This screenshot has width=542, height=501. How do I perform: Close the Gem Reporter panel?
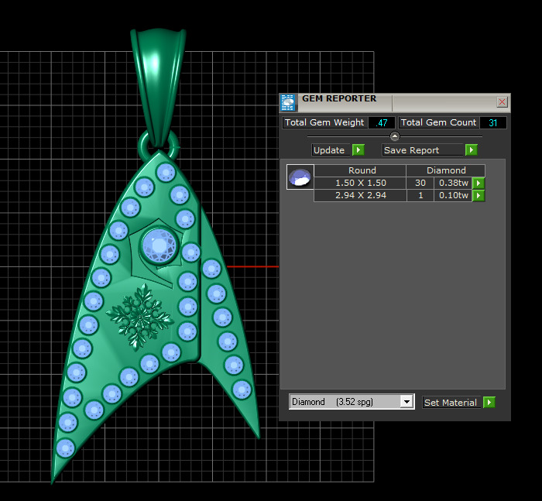(x=502, y=102)
